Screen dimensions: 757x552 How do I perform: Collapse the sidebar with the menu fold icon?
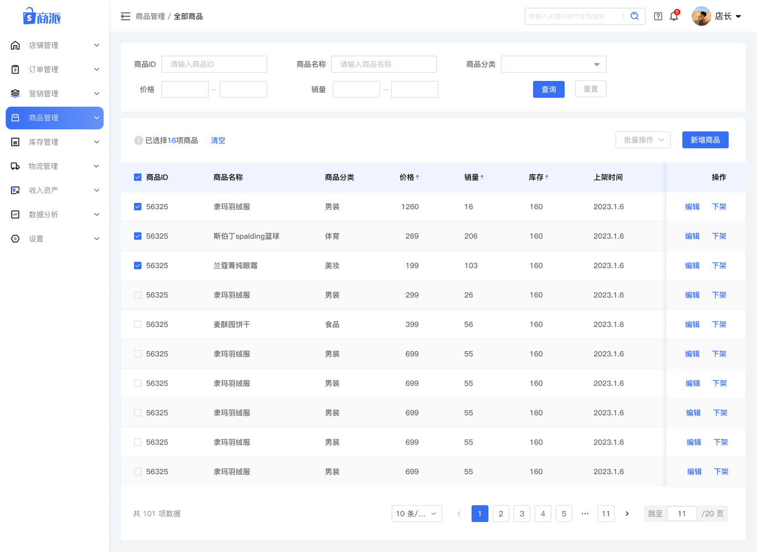[x=126, y=17]
